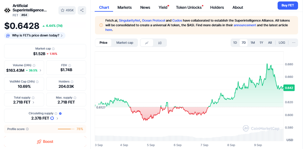Click the 78% profile score value

point(80,129)
